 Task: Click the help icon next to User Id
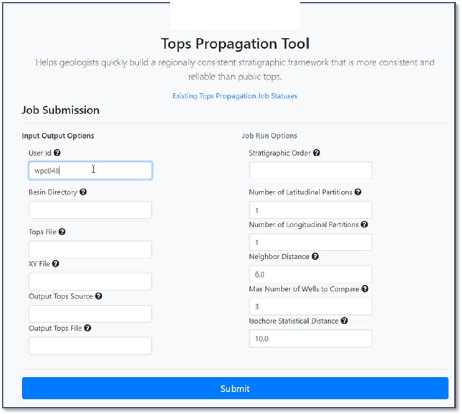pos(57,153)
